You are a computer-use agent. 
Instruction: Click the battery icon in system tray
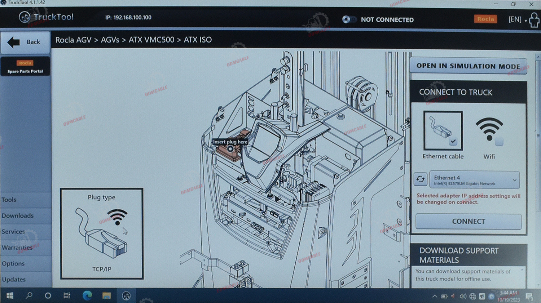tap(444, 297)
